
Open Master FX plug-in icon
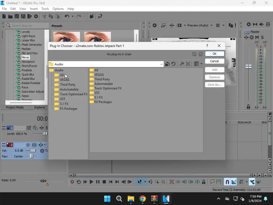coord(246,37)
